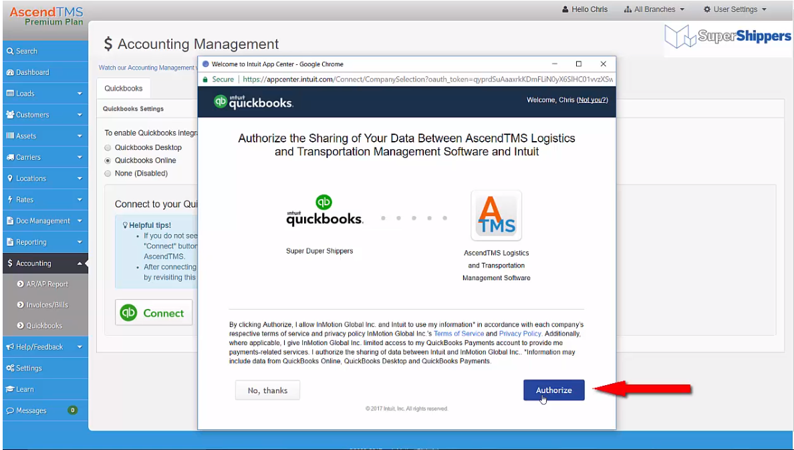Open Invoices/Bills in Accounting submenu
The image size is (794, 450).
(x=45, y=305)
